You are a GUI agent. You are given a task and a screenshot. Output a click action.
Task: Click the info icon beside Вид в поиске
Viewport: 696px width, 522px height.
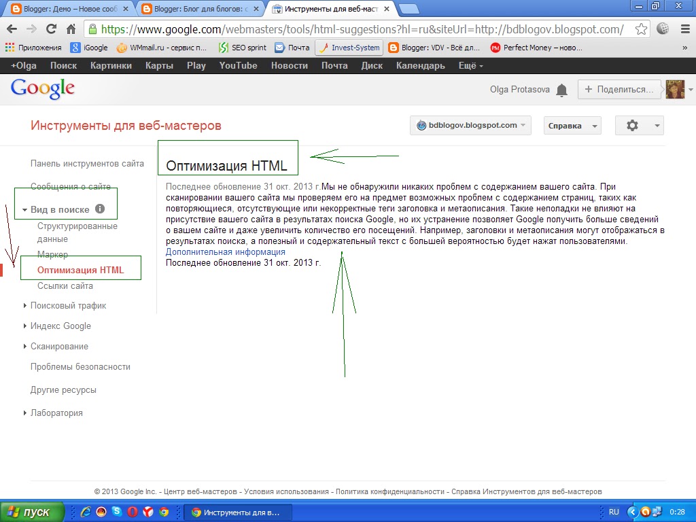click(100, 209)
